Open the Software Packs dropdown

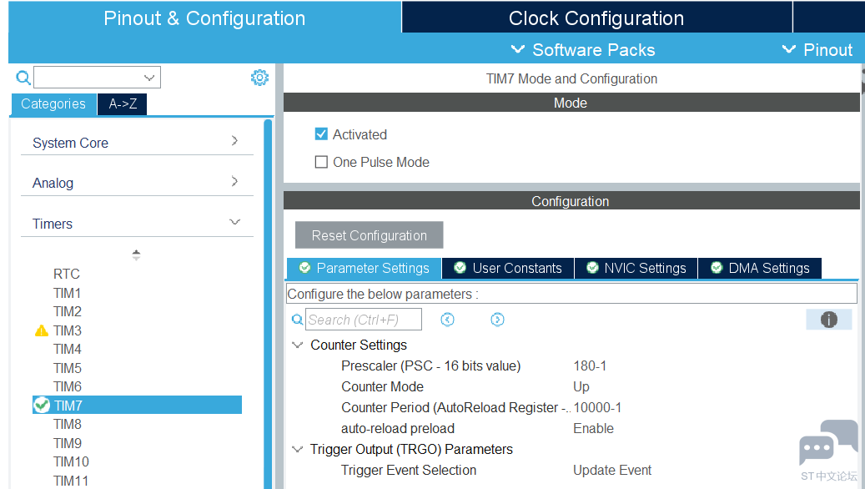[582, 50]
